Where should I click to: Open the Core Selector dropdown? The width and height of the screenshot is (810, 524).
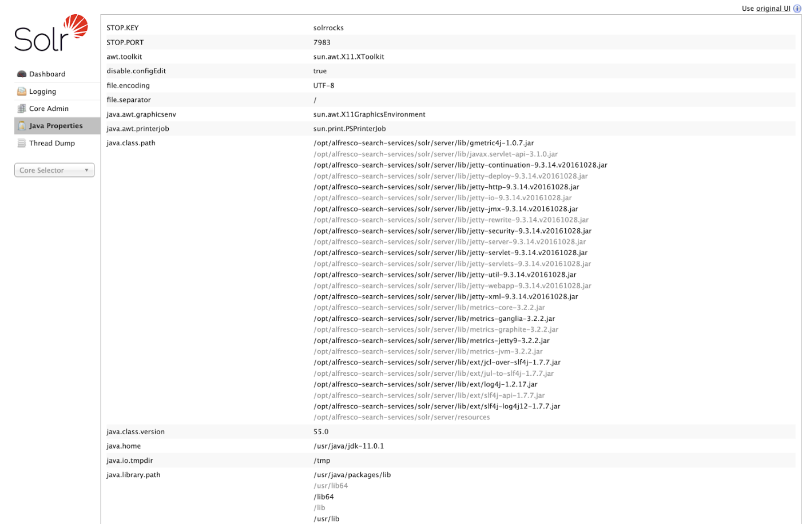pyautogui.click(x=54, y=170)
